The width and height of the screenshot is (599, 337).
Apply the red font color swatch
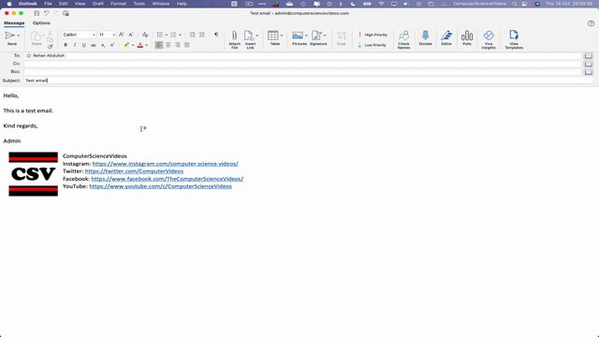click(x=140, y=45)
